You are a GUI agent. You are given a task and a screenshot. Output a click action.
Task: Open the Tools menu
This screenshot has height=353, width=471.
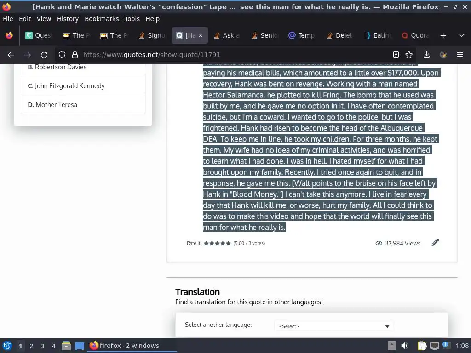coord(132,19)
